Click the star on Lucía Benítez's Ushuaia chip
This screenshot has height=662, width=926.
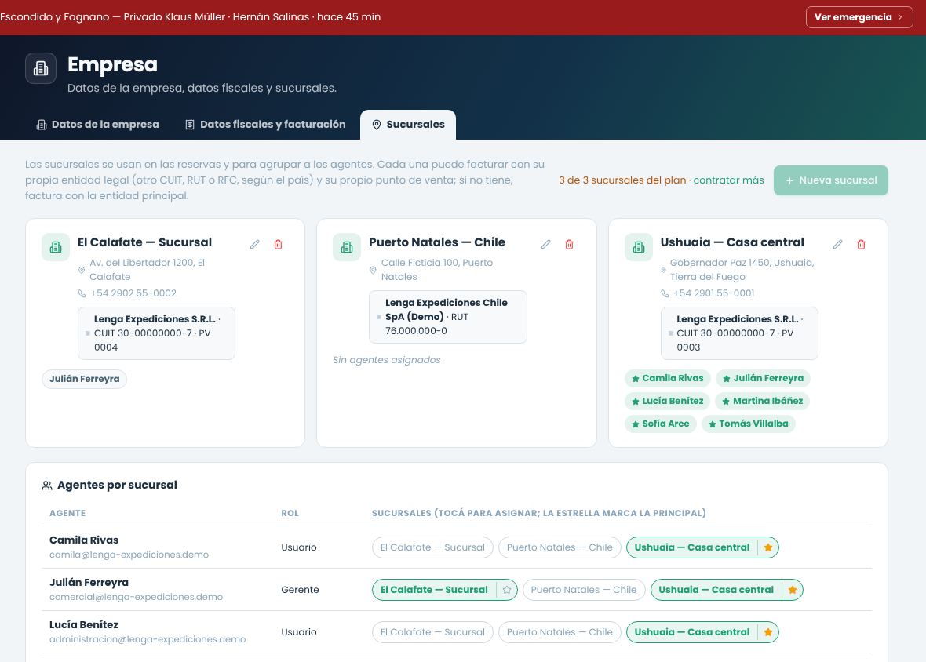coord(768,632)
